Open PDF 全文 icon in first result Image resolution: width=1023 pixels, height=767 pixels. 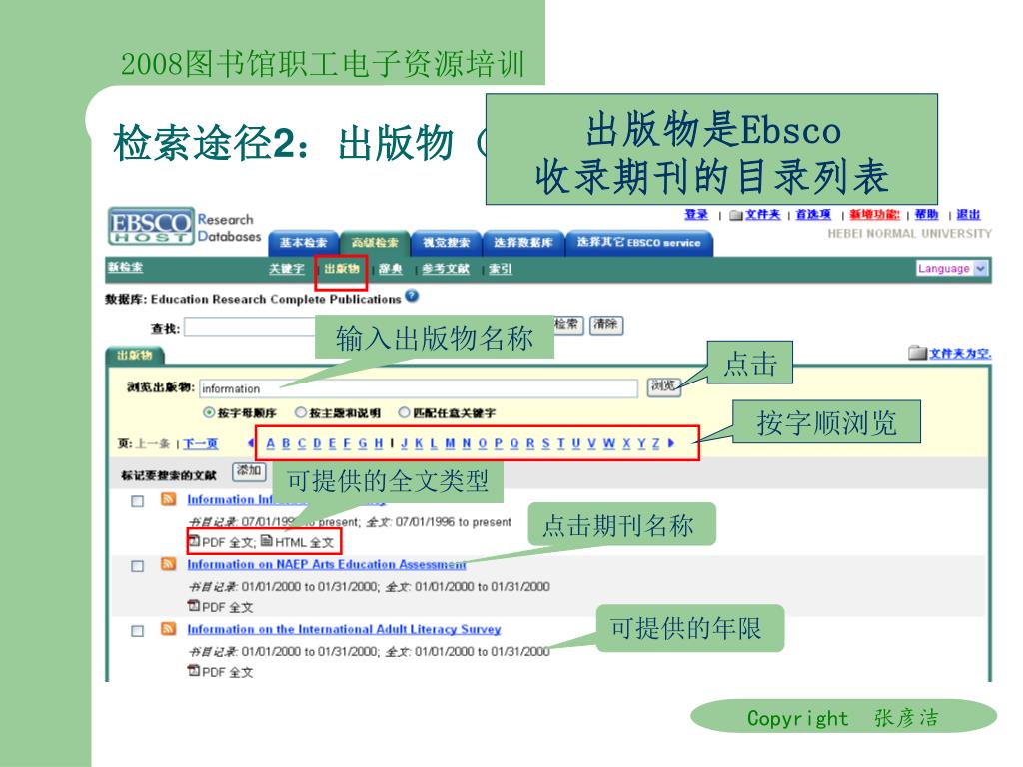click(x=194, y=540)
